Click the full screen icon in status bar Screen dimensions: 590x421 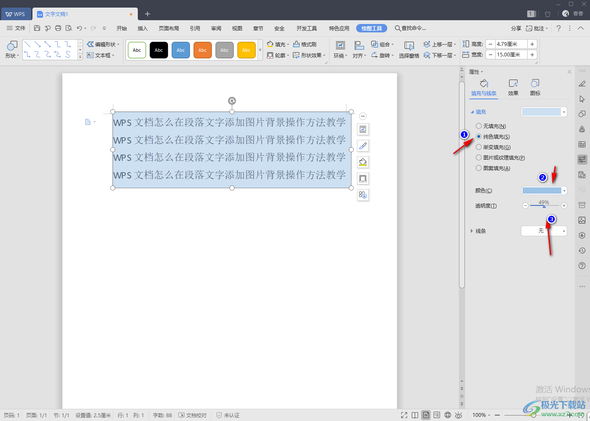(x=404, y=415)
